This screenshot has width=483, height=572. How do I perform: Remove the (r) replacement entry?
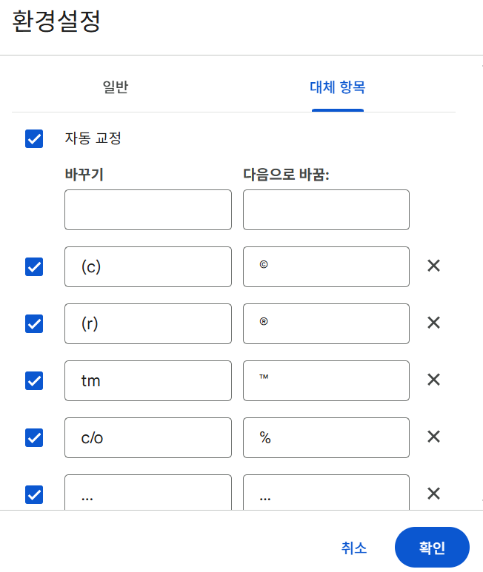click(433, 323)
